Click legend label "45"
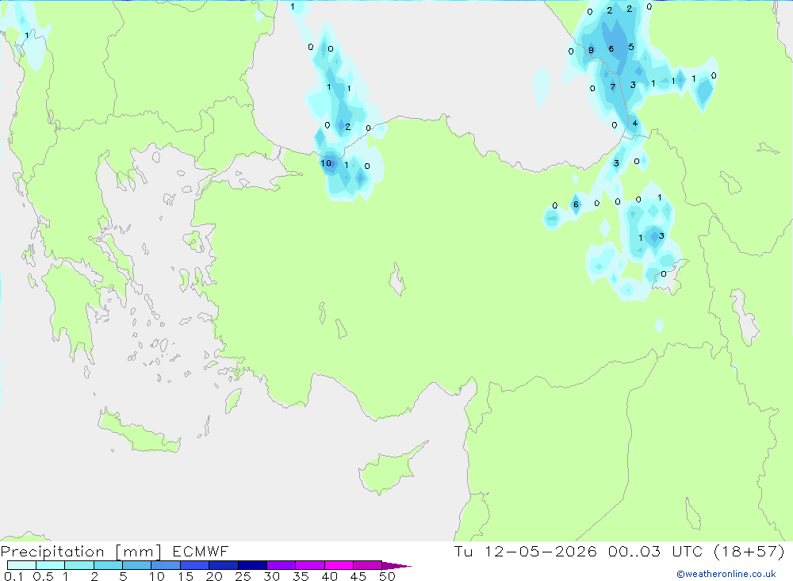Screen dimensions: 793x581 [358, 576]
